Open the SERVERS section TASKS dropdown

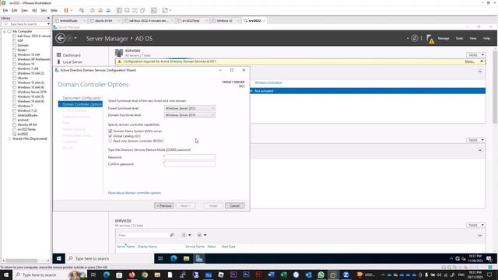[x=475, y=55]
